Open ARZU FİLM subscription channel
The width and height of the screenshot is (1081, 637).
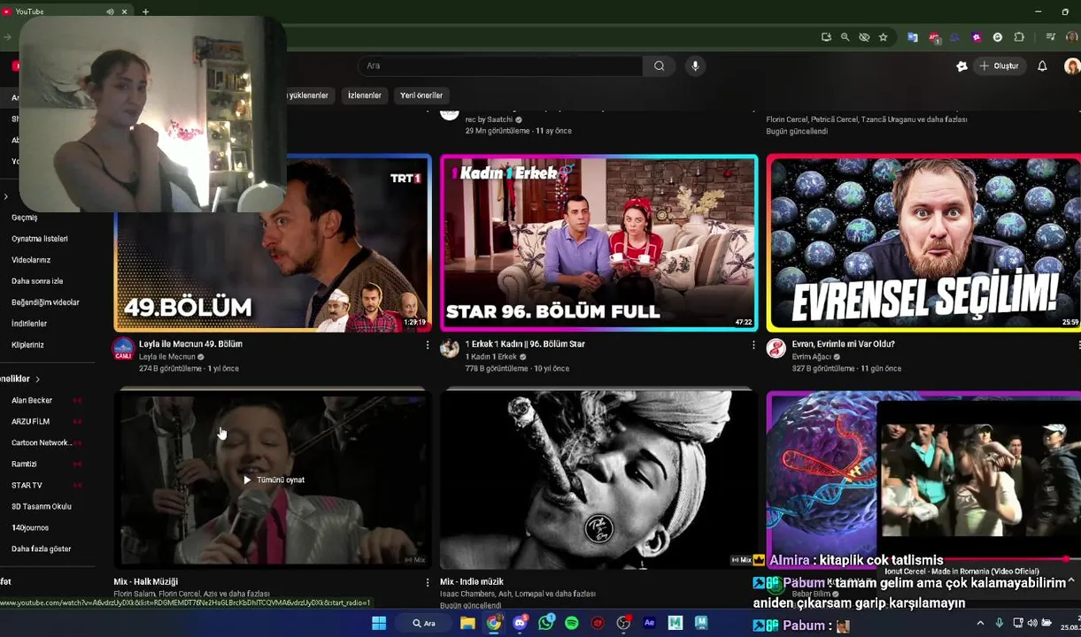pos(30,421)
